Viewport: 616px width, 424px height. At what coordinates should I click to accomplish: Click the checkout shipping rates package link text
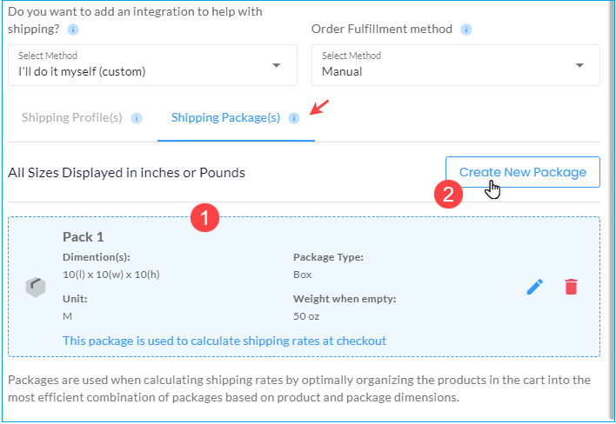click(224, 341)
